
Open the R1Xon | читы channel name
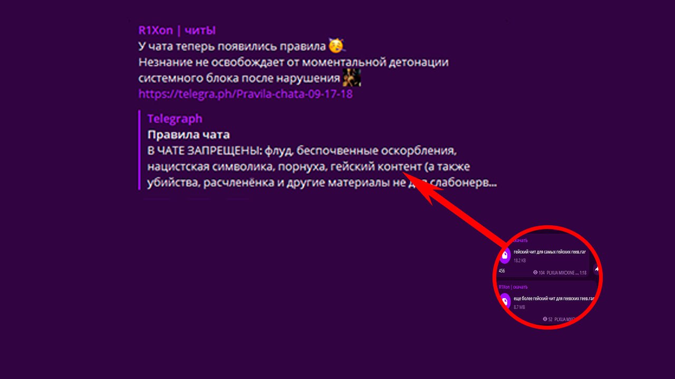tap(177, 30)
